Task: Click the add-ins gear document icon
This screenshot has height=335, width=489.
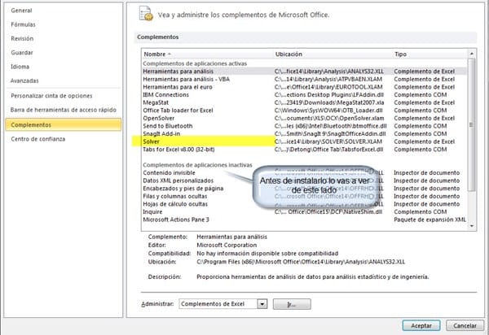Action: pos(146,14)
